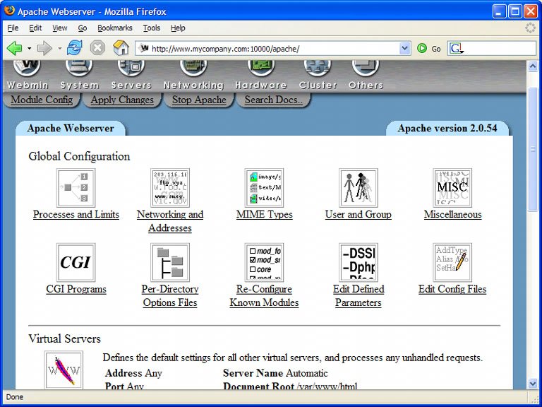This screenshot has height=407, width=542.
Task: Open the Tools menu
Action: [x=151, y=28]
